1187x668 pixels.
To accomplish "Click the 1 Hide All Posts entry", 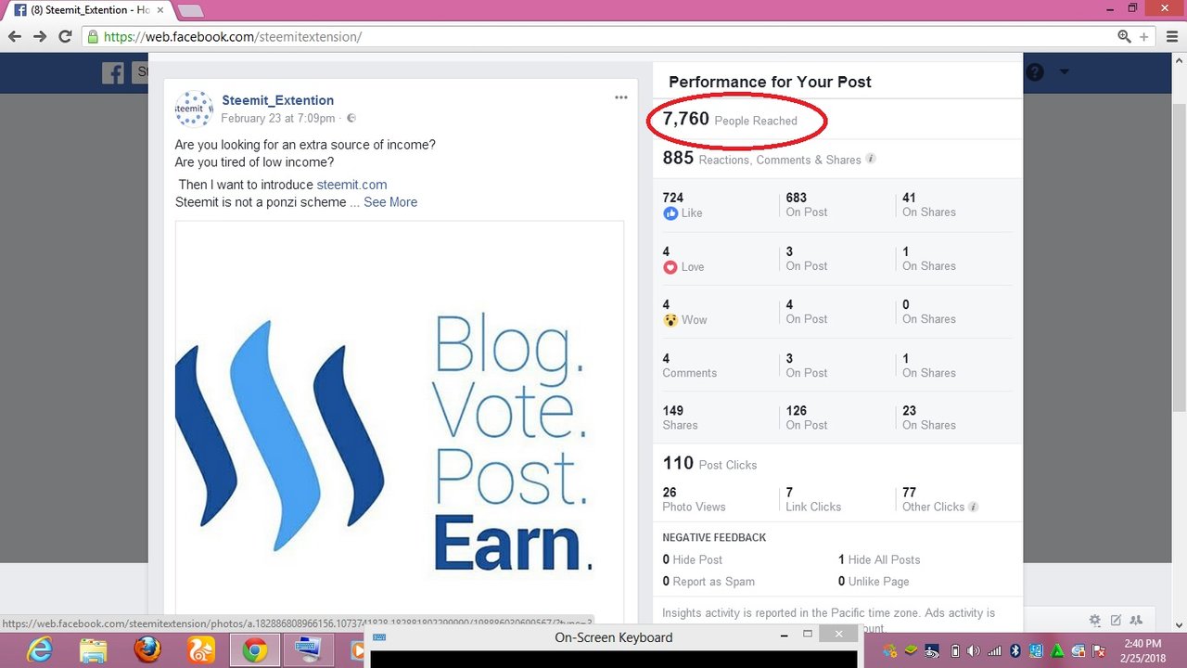I will pos(879,559).
